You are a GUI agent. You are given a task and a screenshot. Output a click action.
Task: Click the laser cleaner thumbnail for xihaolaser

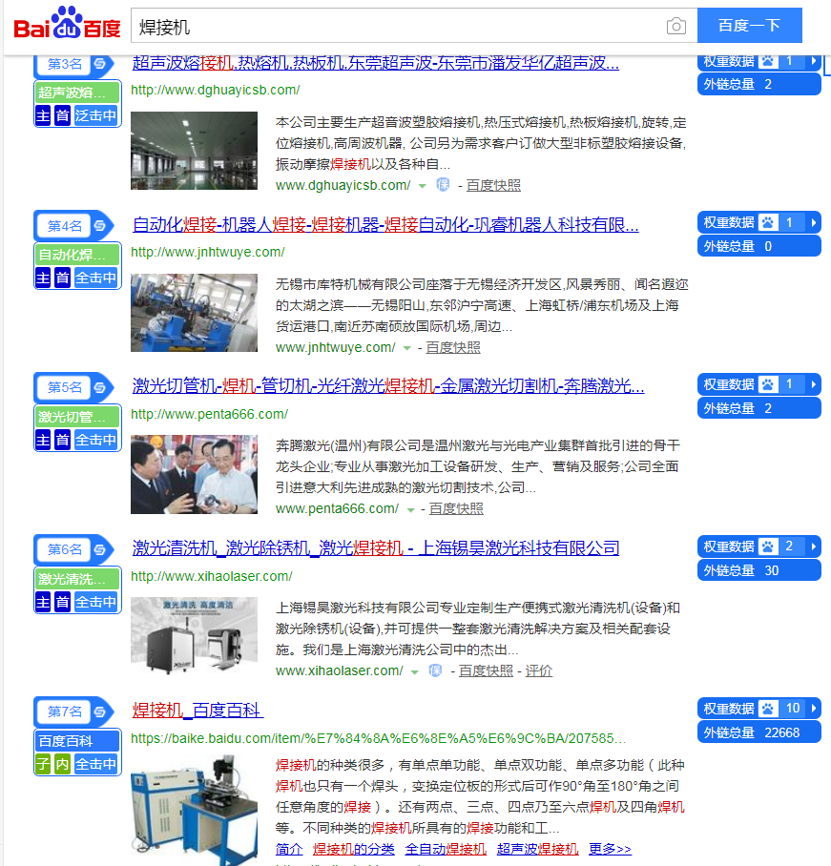point(194,636)
